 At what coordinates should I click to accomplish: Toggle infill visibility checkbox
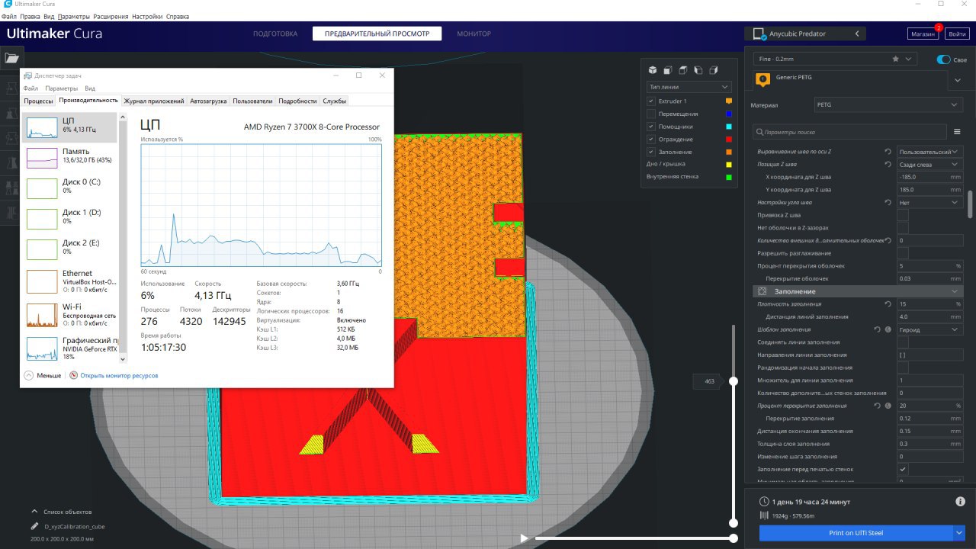[x=651, y=152]
